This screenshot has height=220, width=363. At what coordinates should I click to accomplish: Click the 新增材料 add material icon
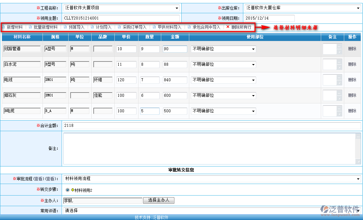pos(4,27)
